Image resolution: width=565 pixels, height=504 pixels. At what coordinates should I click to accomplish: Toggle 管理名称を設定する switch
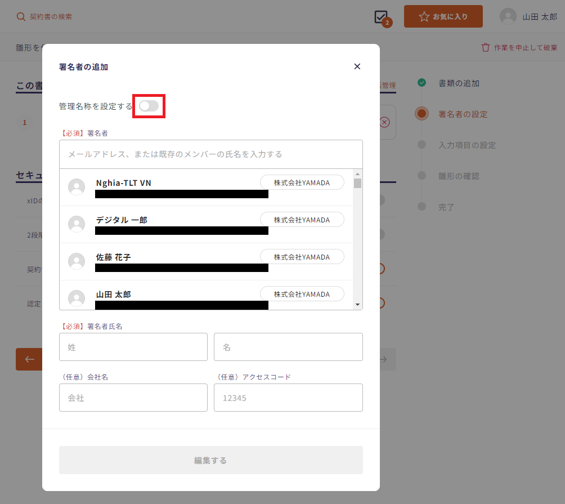[149, 106]
